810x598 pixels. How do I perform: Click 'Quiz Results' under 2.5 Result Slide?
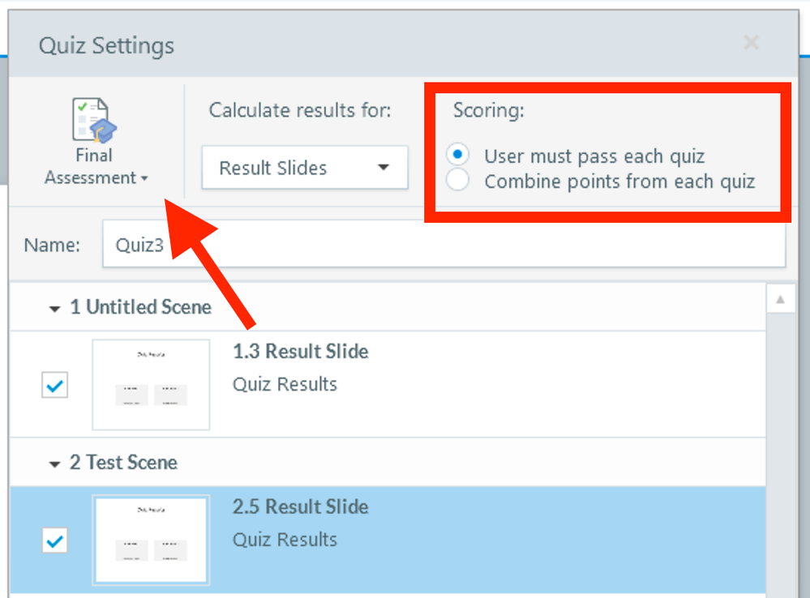285,540
